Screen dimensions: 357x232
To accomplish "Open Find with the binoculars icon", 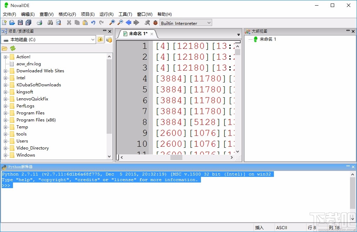I will click(50, 22).
